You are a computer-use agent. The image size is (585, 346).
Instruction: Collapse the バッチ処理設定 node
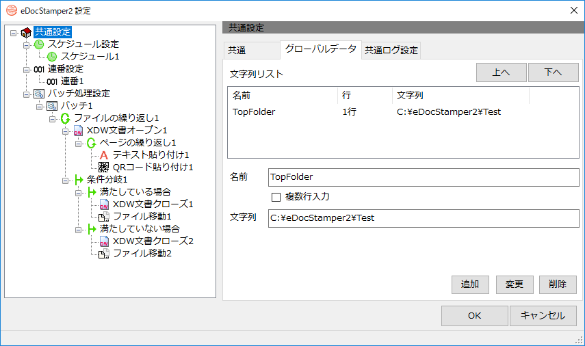(x=26, y=94)
